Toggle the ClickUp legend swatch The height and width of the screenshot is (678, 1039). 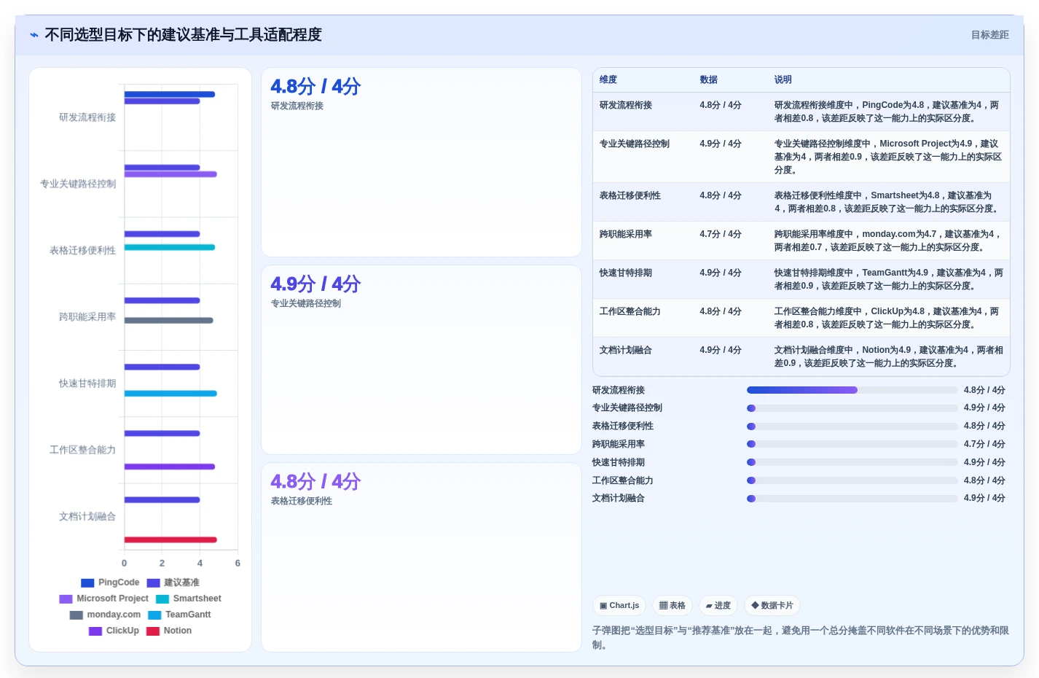(x=95, y=631)
